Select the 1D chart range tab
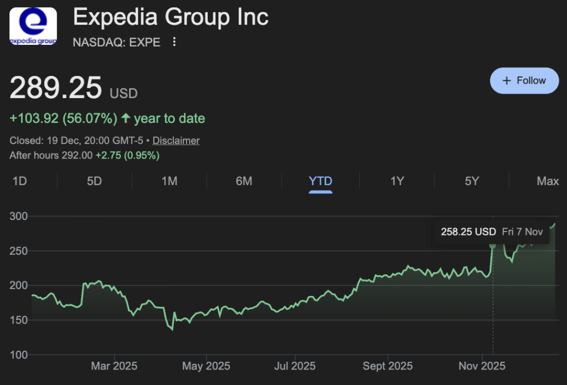 (19, 181)
